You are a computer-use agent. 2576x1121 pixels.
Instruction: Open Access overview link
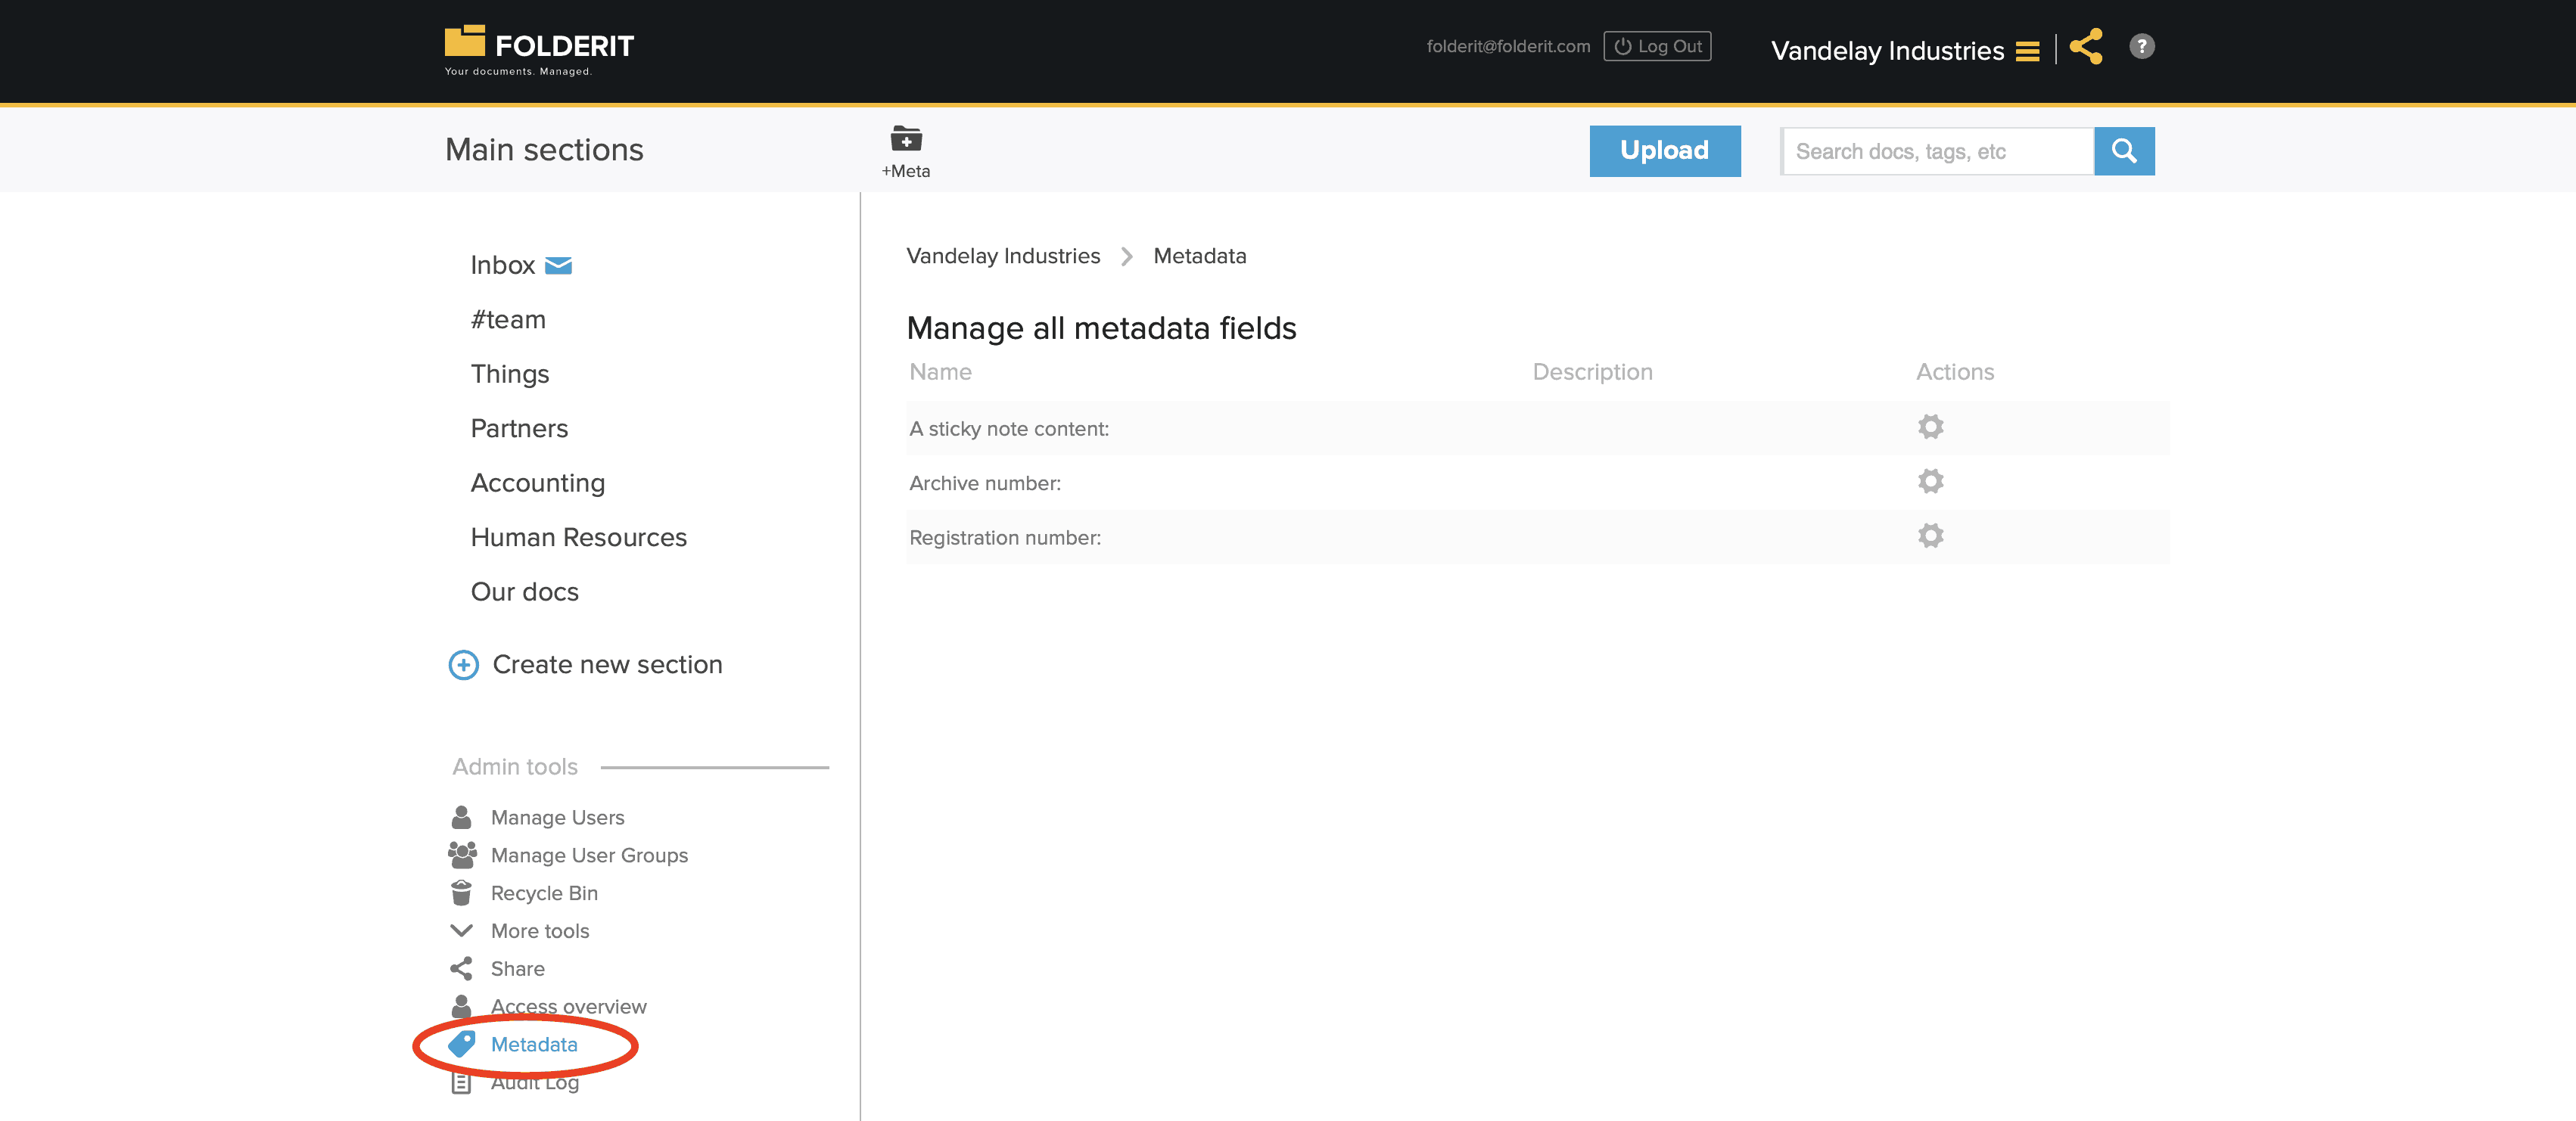[568, 1006]
